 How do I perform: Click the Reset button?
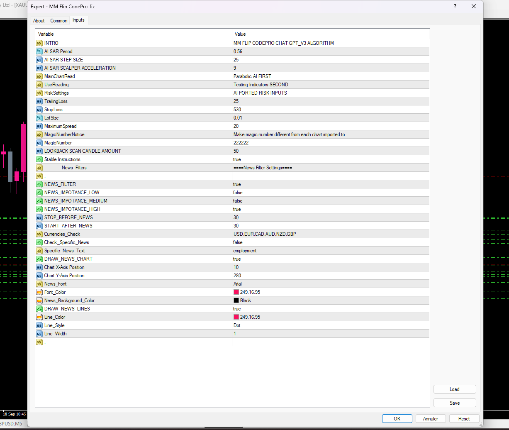pyautogui.click(x=464, y=419)
